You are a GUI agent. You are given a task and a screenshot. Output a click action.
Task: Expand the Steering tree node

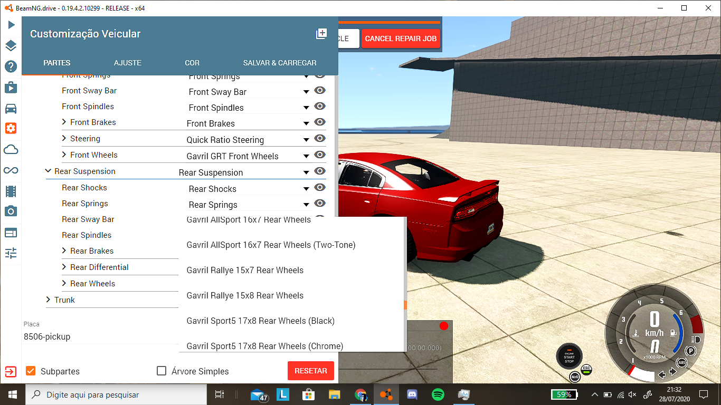tap(64, 139)
